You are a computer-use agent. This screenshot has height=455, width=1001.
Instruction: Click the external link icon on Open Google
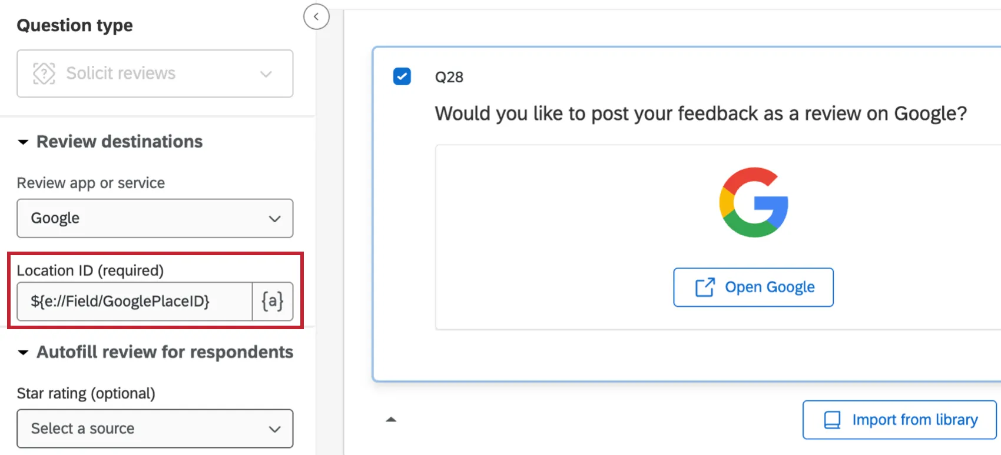tap(705, 287)
